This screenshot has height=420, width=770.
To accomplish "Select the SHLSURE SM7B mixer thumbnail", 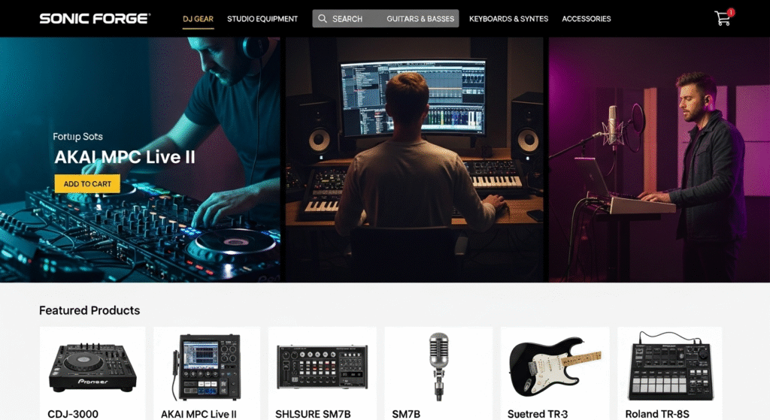I will click(322, 367).
